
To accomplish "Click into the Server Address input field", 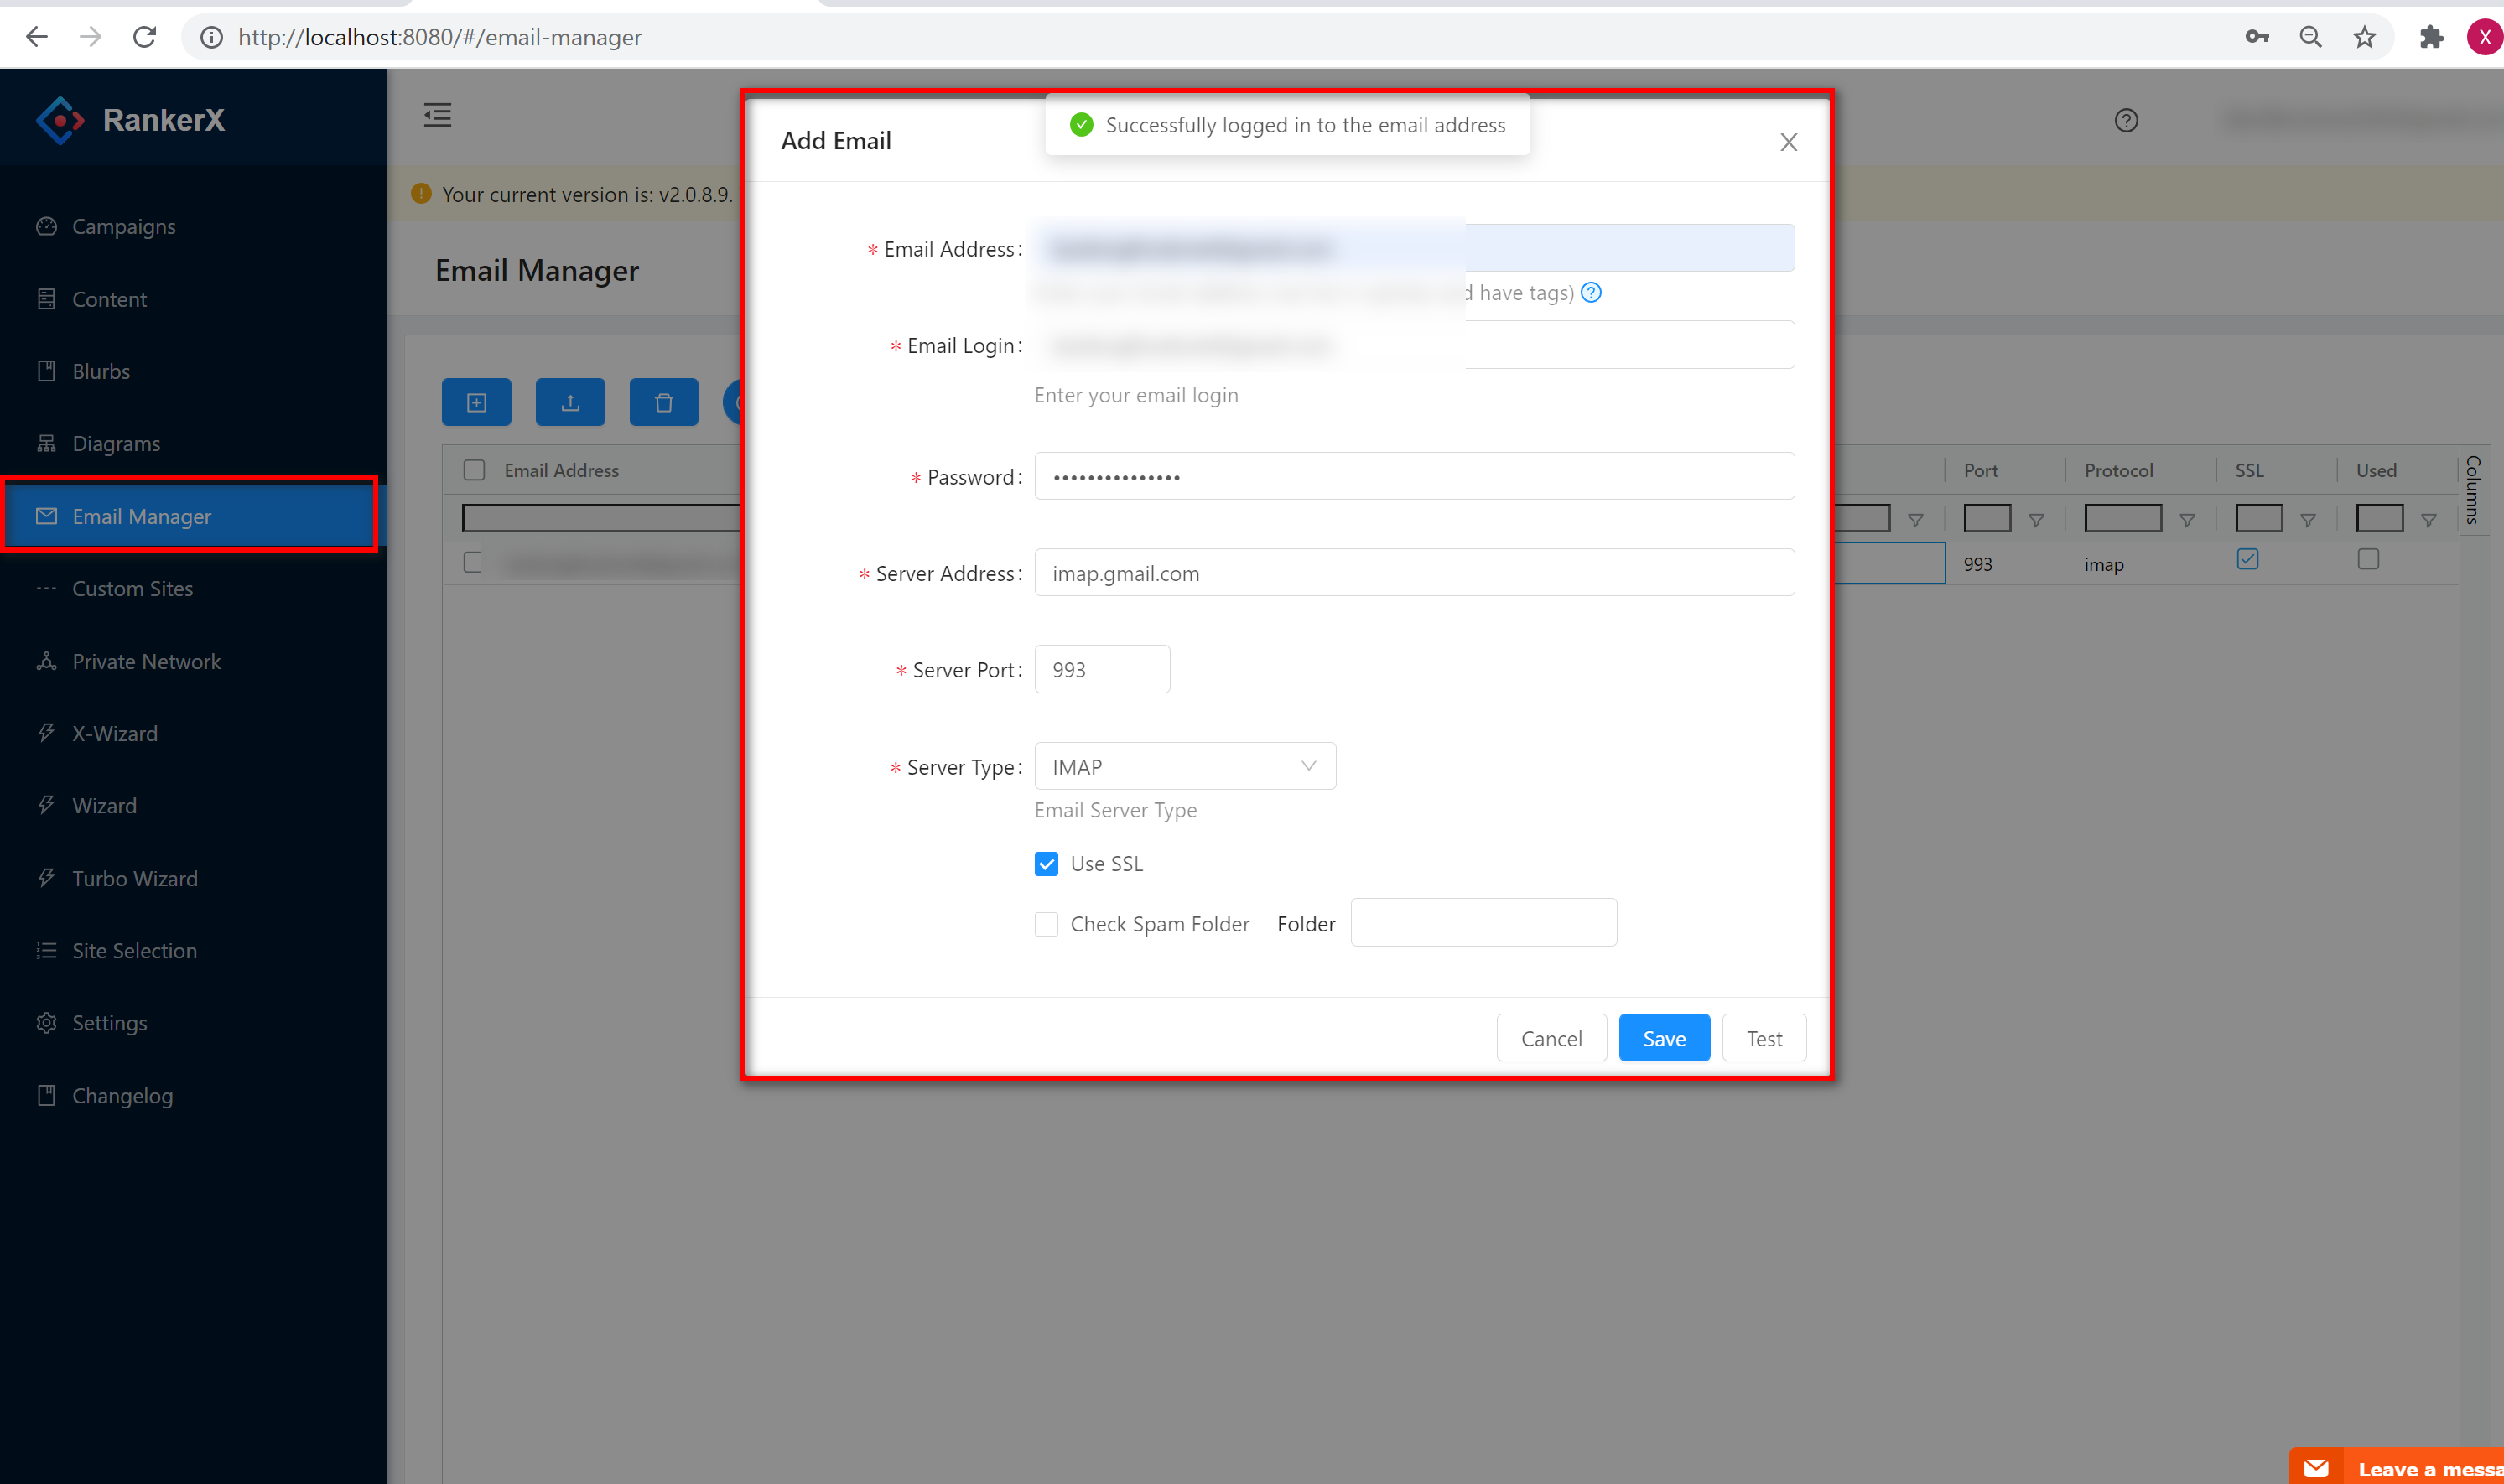I will coord(1413,573).
